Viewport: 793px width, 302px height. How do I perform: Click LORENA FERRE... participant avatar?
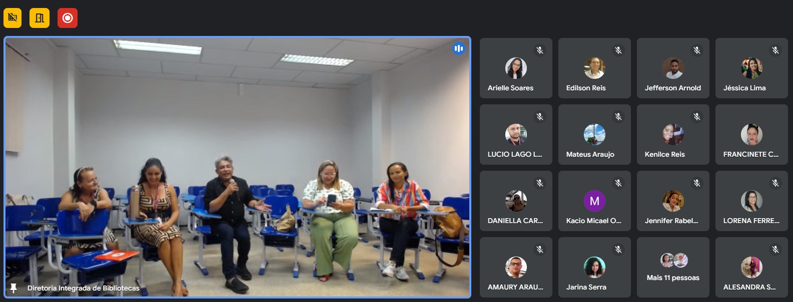(751, 201)
